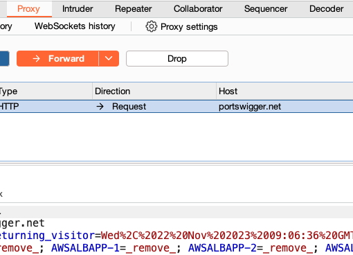This screenshot has width=353, height=255.
Task: Sort by the Direction column header
Action: pyautogui.click(x=154, y=91)
